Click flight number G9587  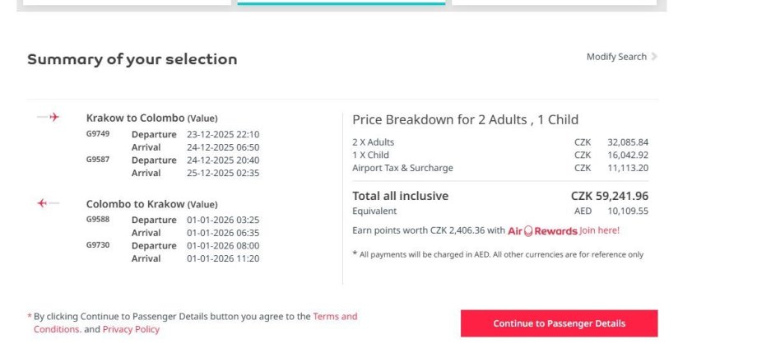tap(97, 160)
